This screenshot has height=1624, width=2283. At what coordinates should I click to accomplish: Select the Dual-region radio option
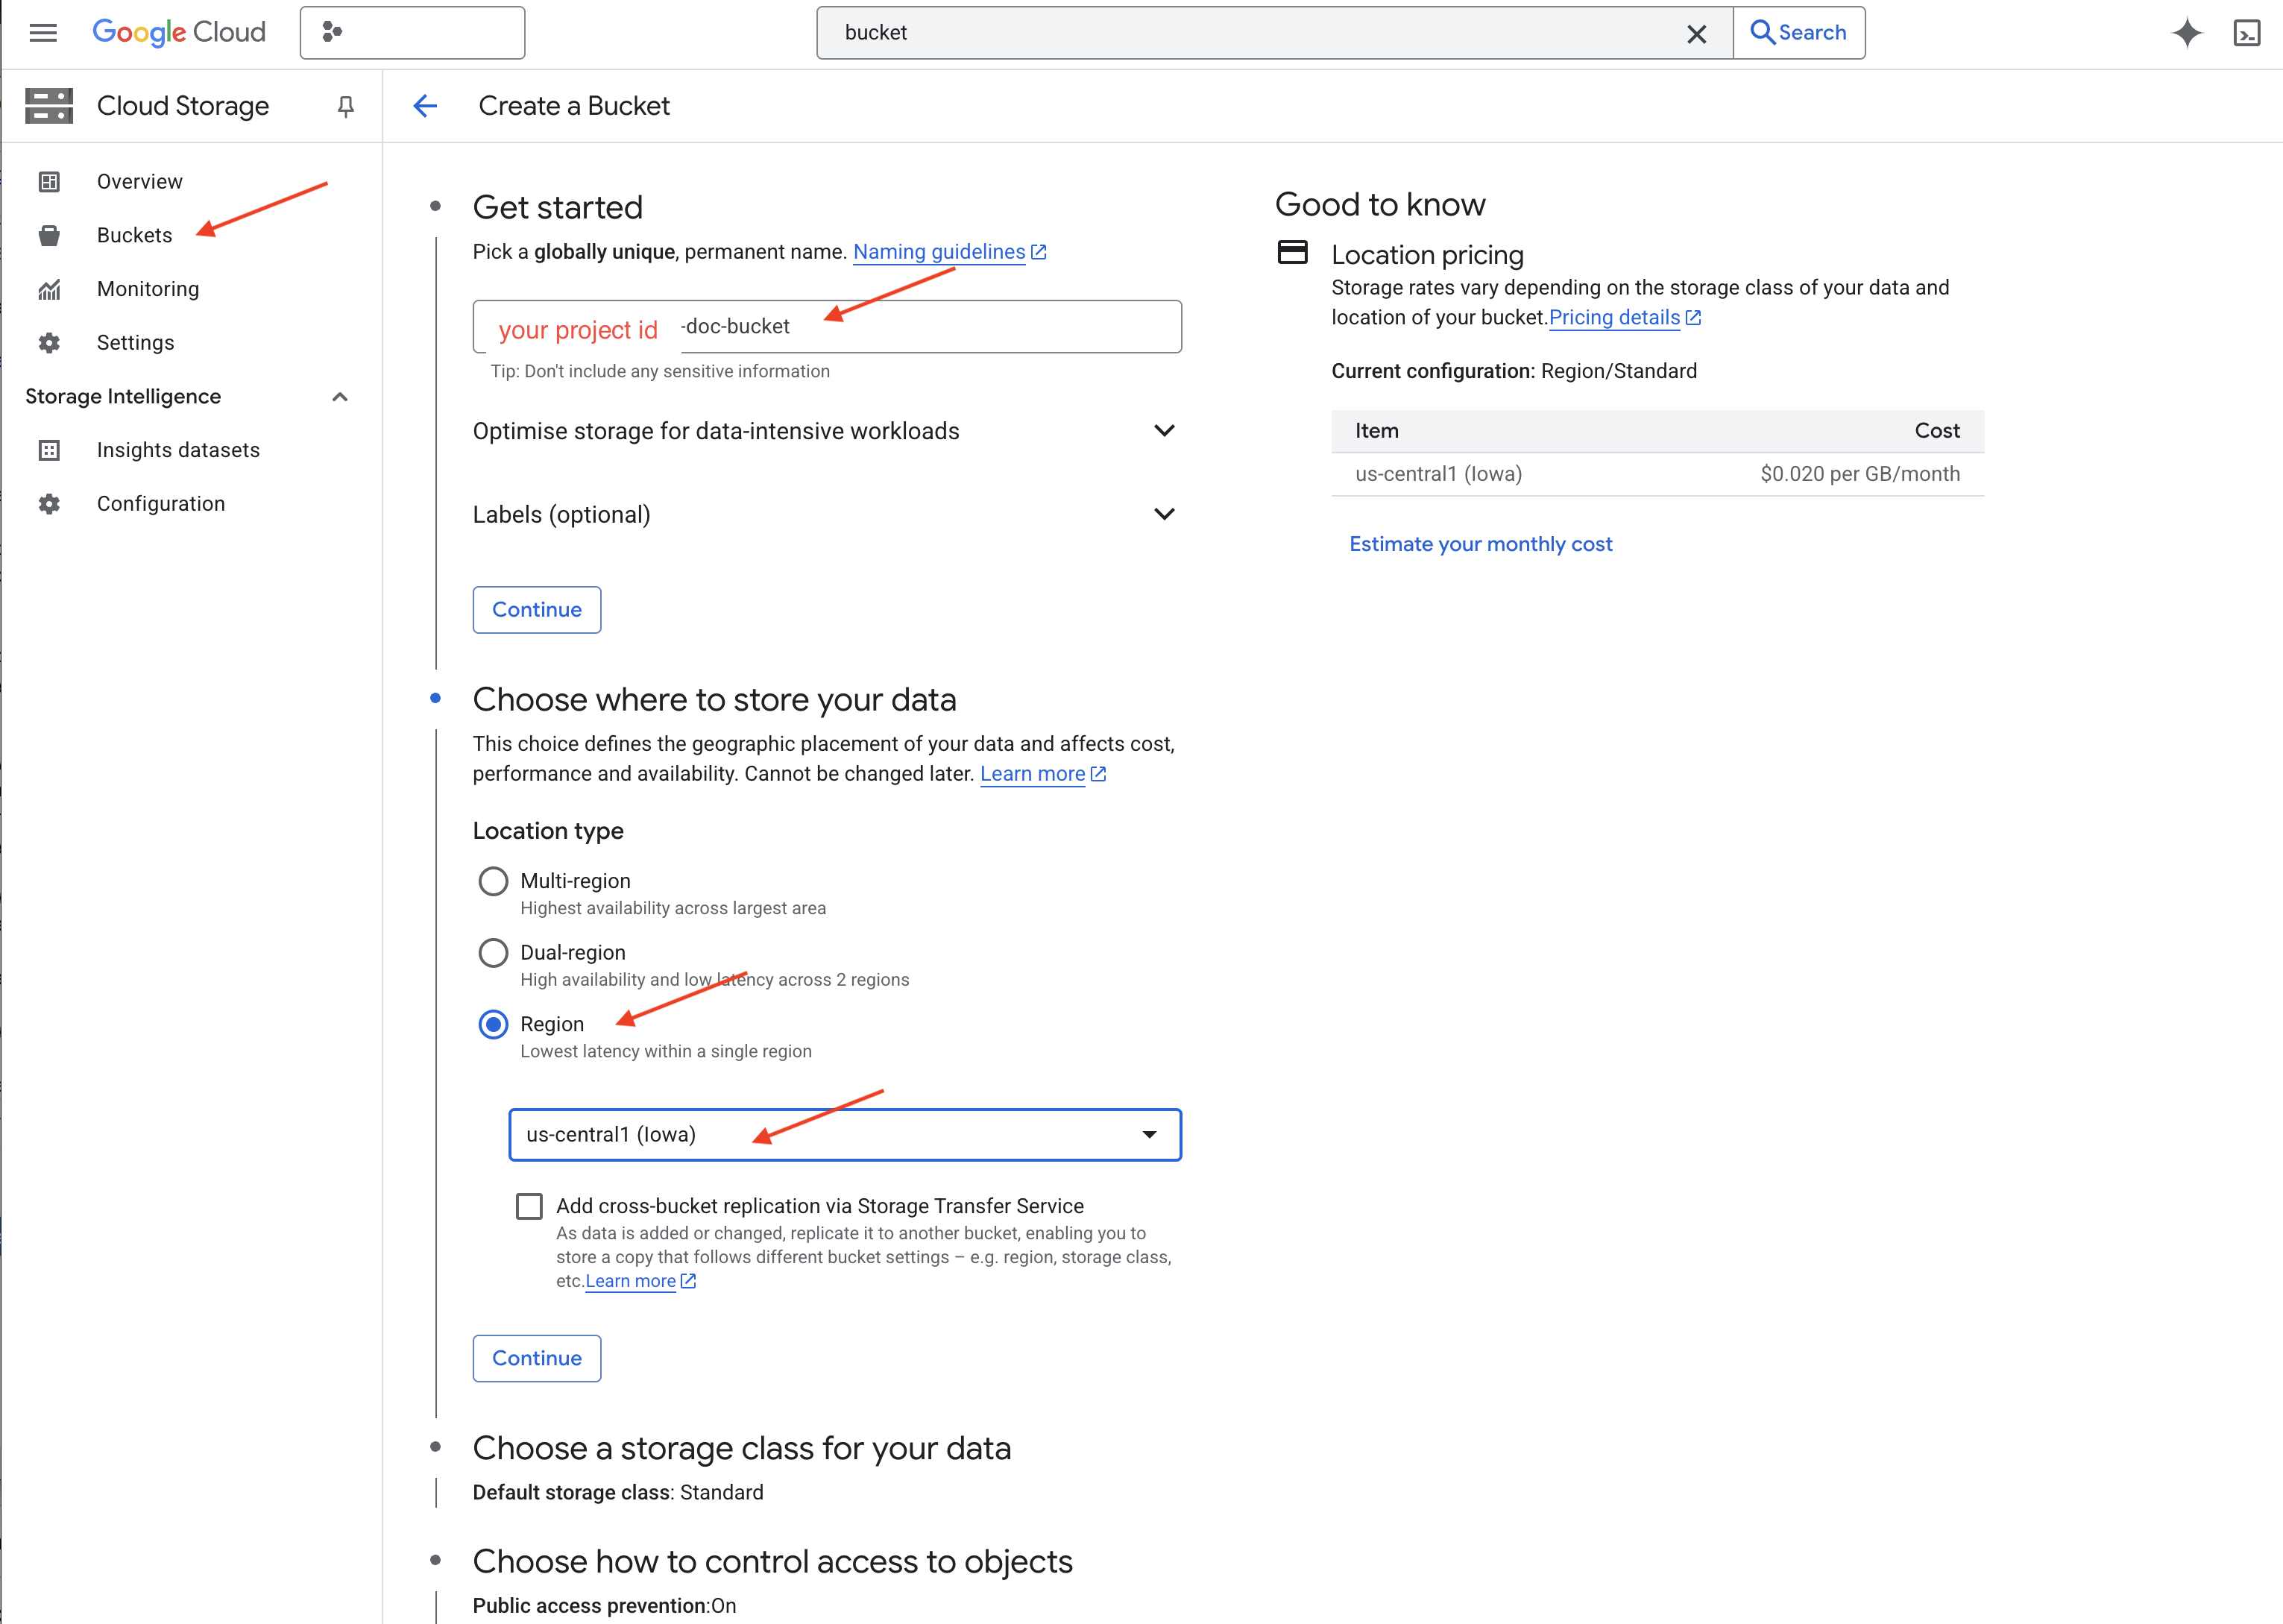pyautogui.click(x=493, y=953)
